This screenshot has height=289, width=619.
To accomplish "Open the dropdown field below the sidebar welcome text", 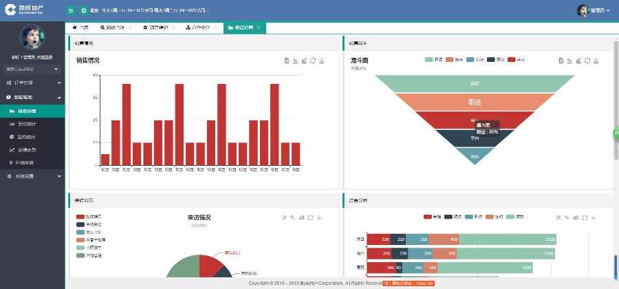I will (32, 69).
